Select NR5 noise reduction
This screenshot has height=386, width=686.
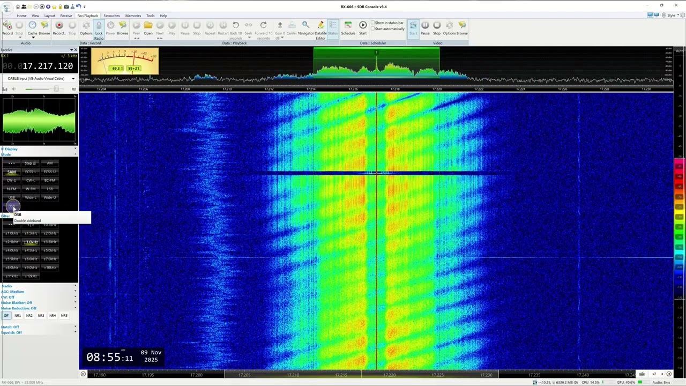coord(64,316)
